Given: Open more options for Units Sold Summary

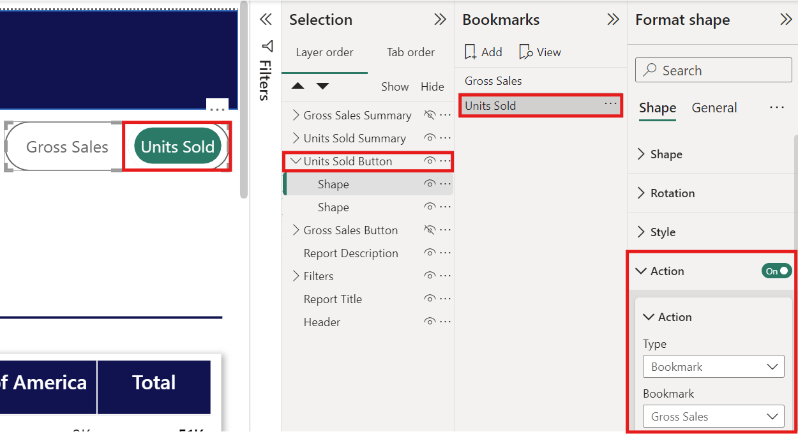Looking at the screenshot, I should [446, 138].
